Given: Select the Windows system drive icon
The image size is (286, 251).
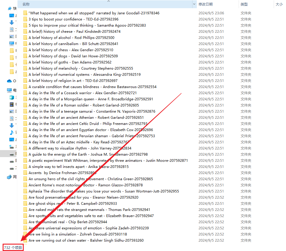Looking at the screenshot, I should pos(12,147).
